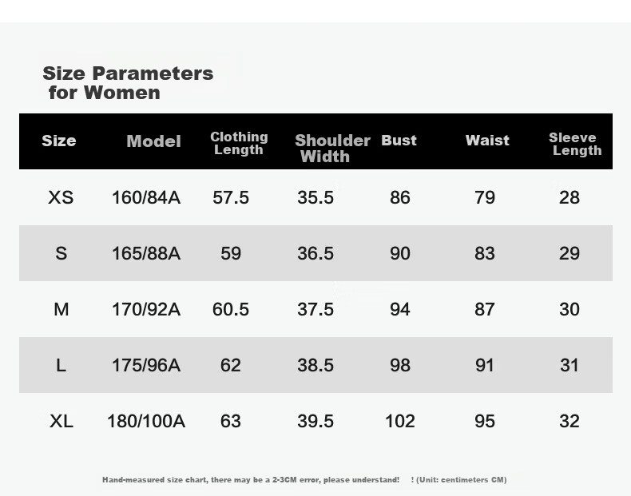Click the Model column header
Screen dimensions: 631x496
pos(153,141)
